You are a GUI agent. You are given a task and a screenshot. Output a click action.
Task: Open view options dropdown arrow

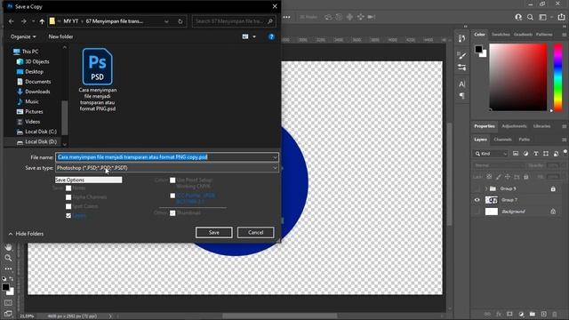[254, 36]
